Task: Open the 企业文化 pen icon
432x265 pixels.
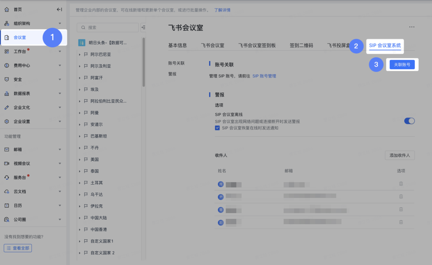Action: (7, 107)
